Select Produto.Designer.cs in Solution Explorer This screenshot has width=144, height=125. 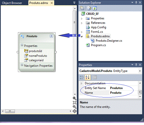[109, 41]
